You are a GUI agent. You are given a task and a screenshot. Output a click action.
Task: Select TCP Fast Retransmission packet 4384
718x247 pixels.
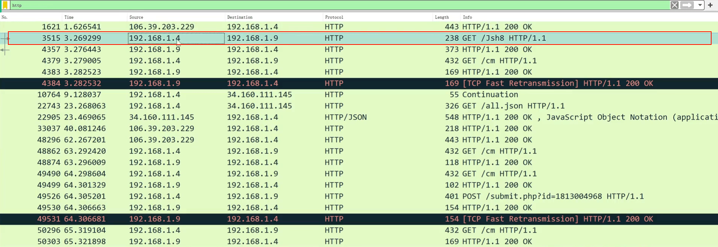(x=359, y=83)
